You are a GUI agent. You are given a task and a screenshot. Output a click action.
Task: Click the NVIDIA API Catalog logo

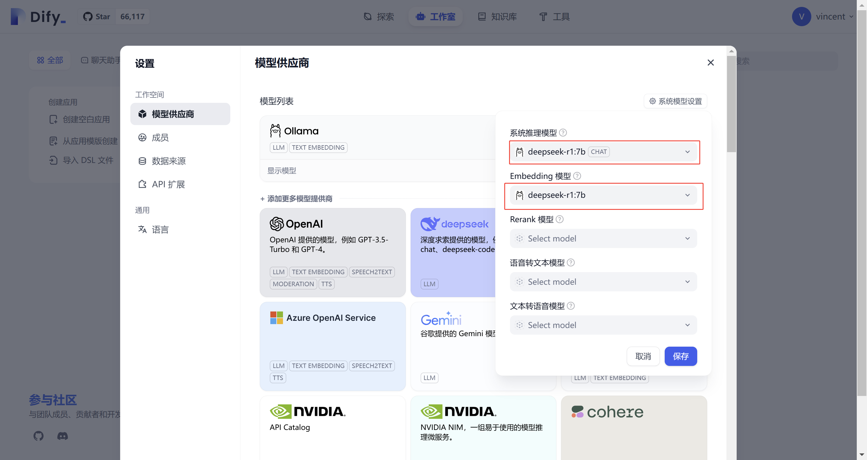[x=308, y=411]
